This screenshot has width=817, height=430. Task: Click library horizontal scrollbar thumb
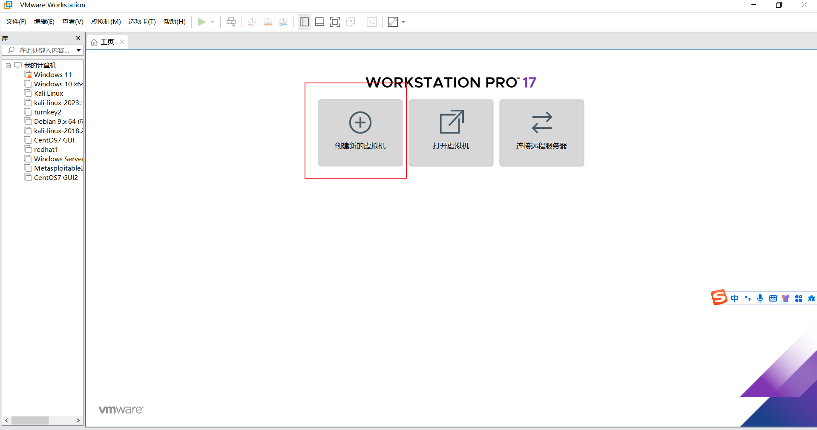point(30,420)
